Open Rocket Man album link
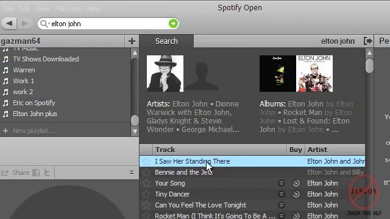Screen dimensions: 390x219 [302, 113]
